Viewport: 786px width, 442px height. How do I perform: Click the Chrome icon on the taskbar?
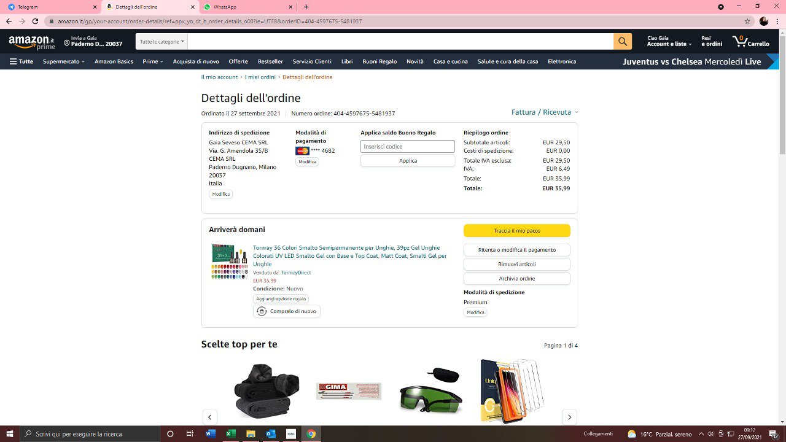(311, 434)
